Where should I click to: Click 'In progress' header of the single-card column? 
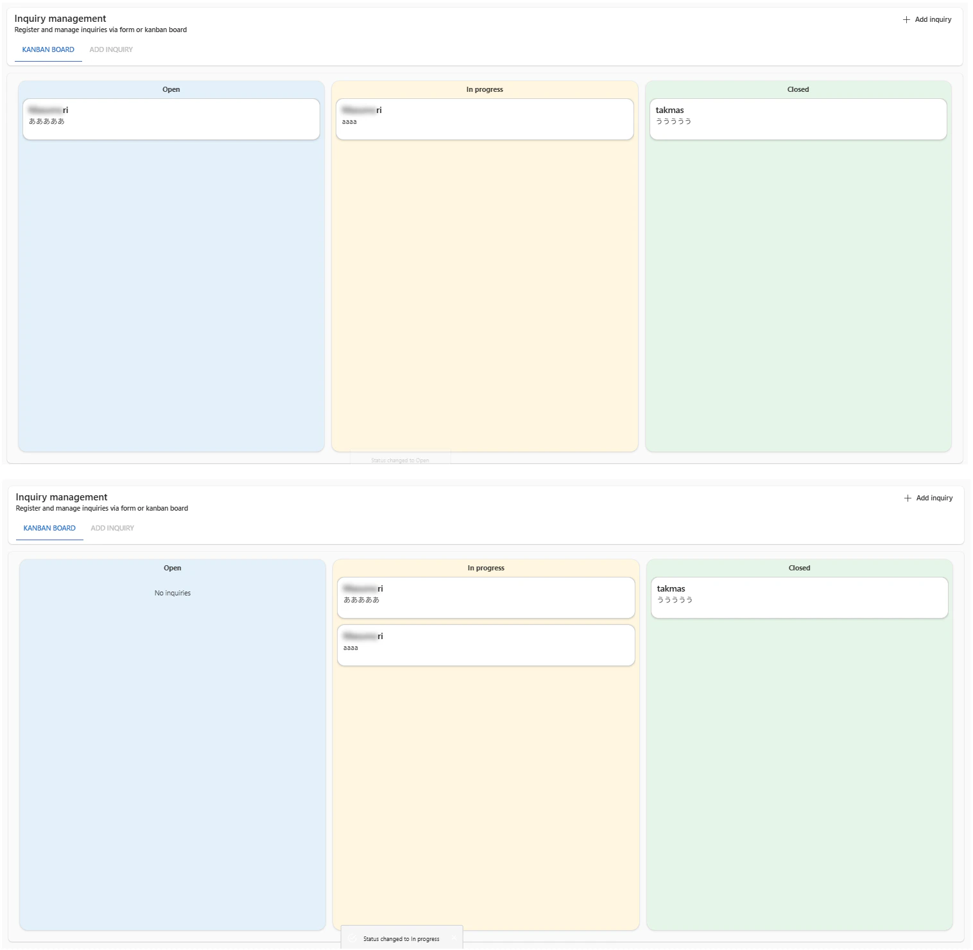485,90
